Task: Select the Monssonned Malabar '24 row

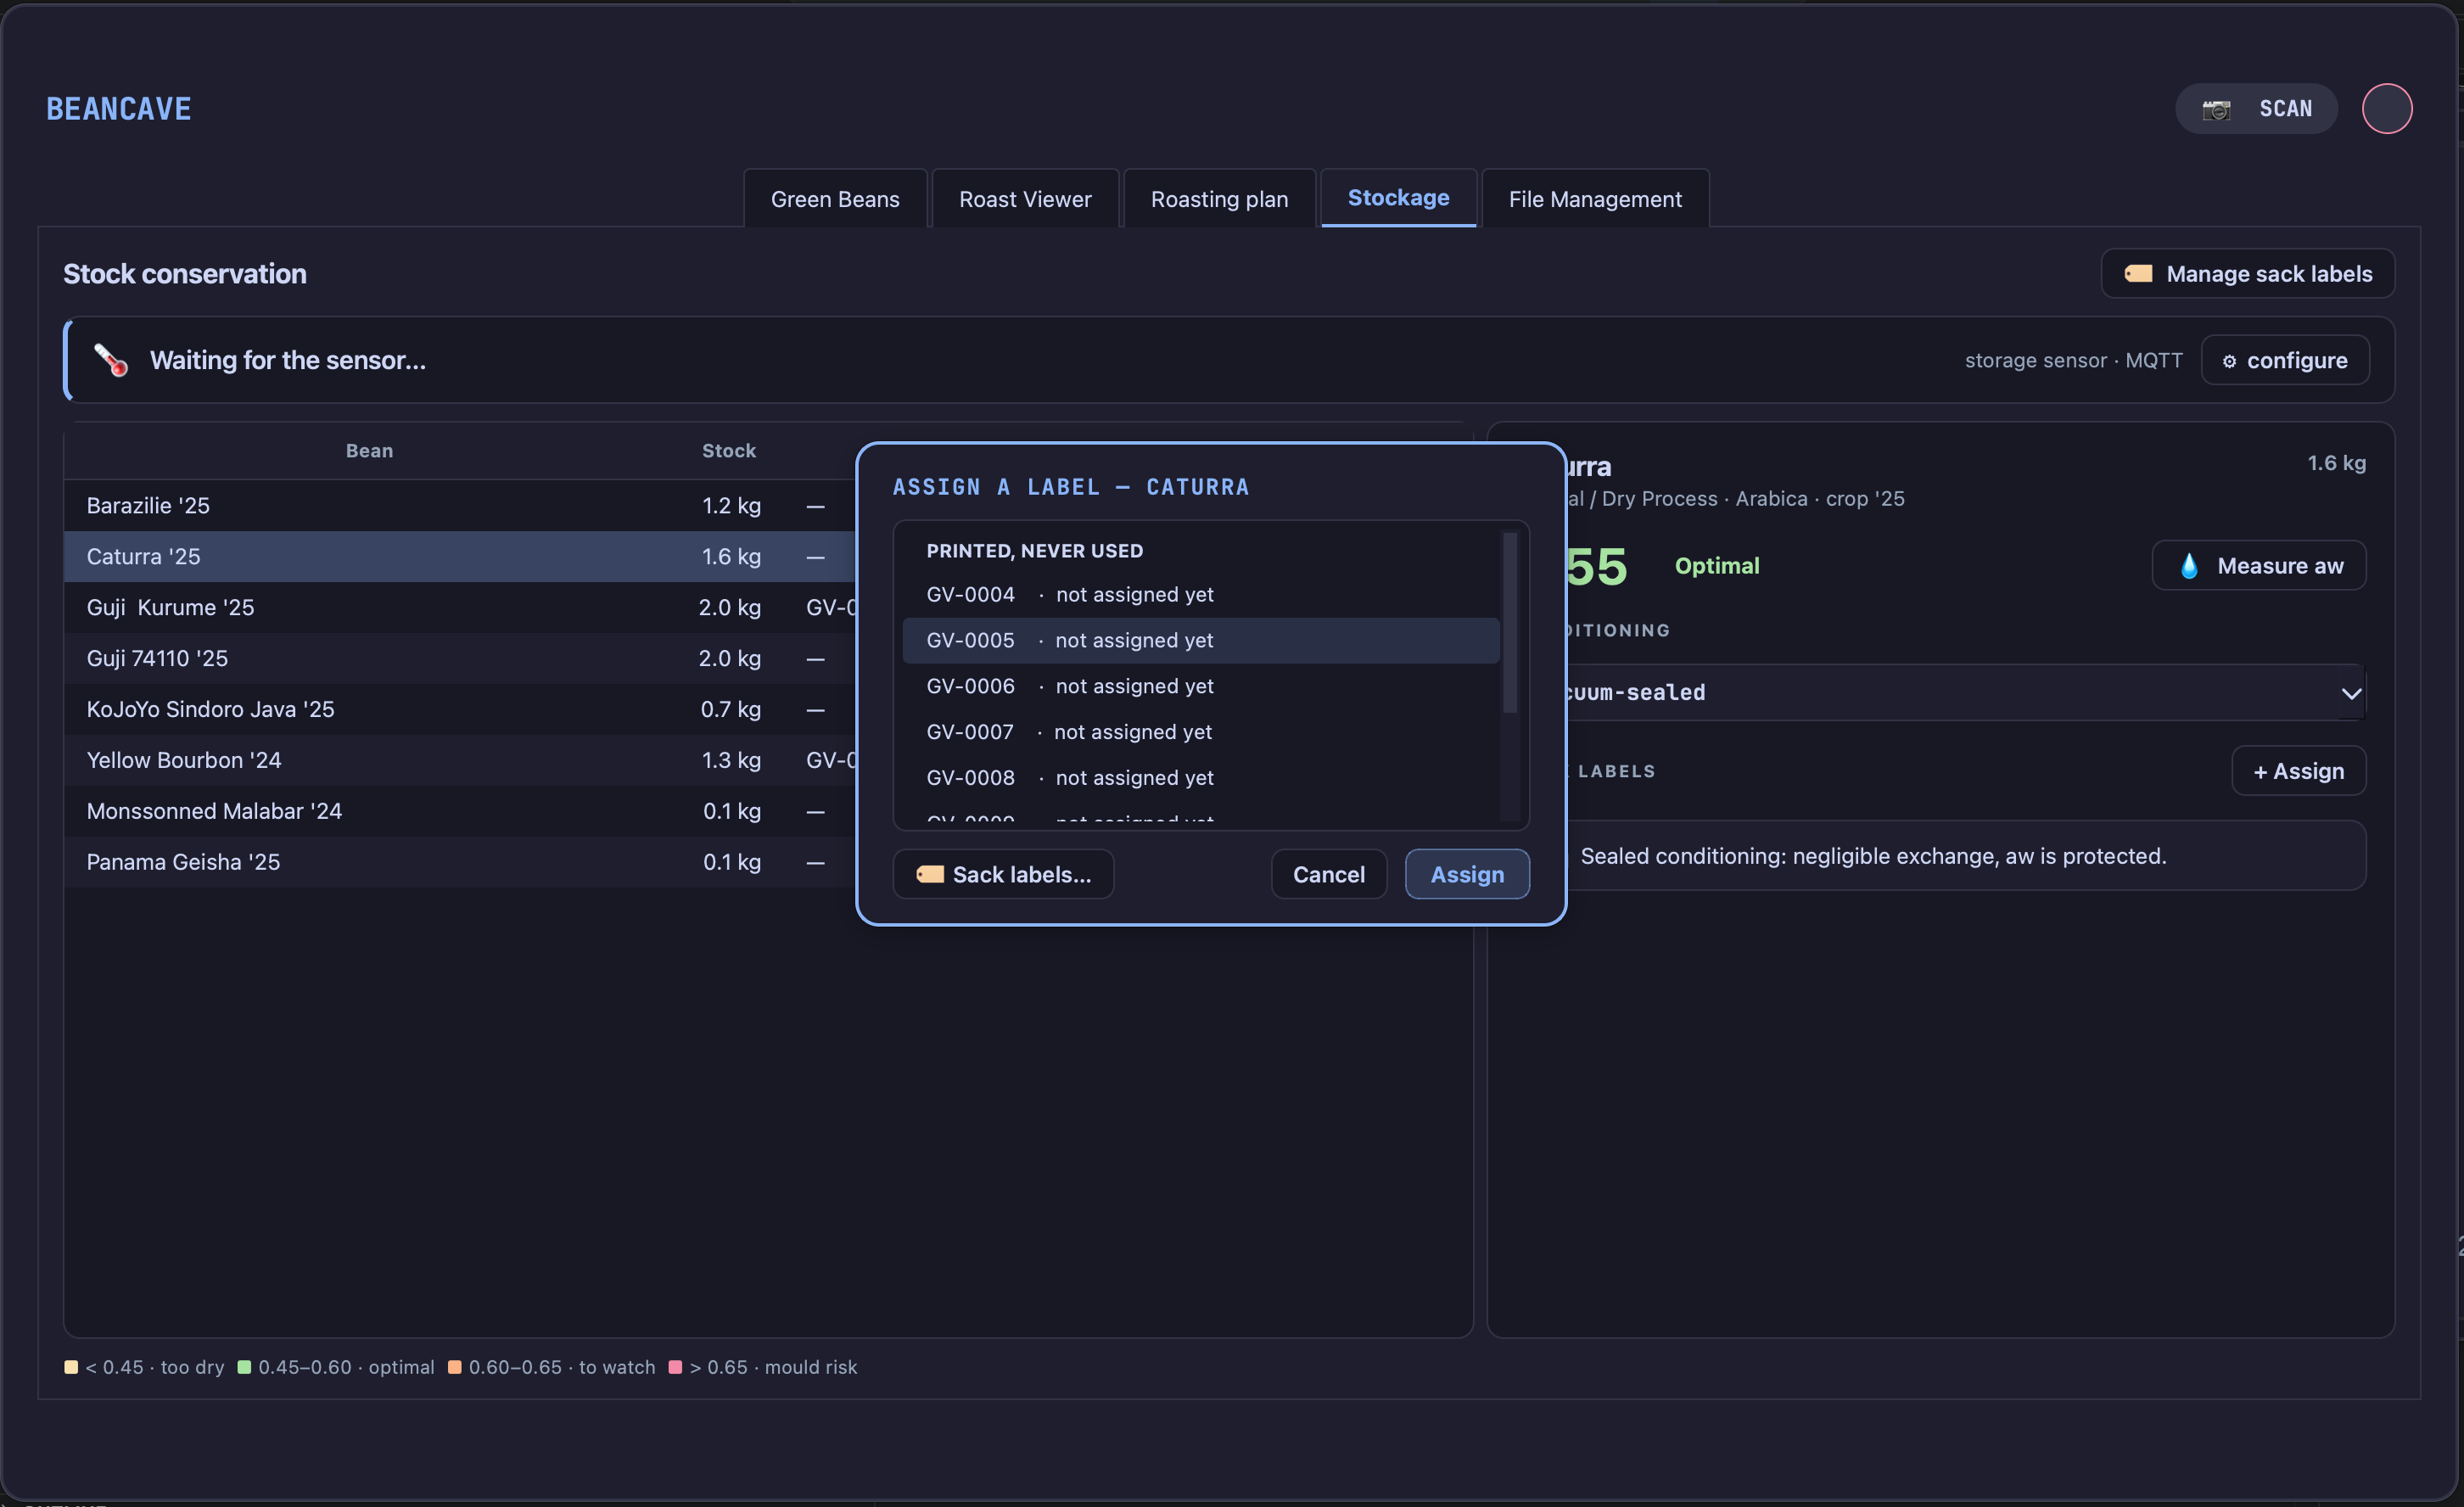Action: click(460, 811)
